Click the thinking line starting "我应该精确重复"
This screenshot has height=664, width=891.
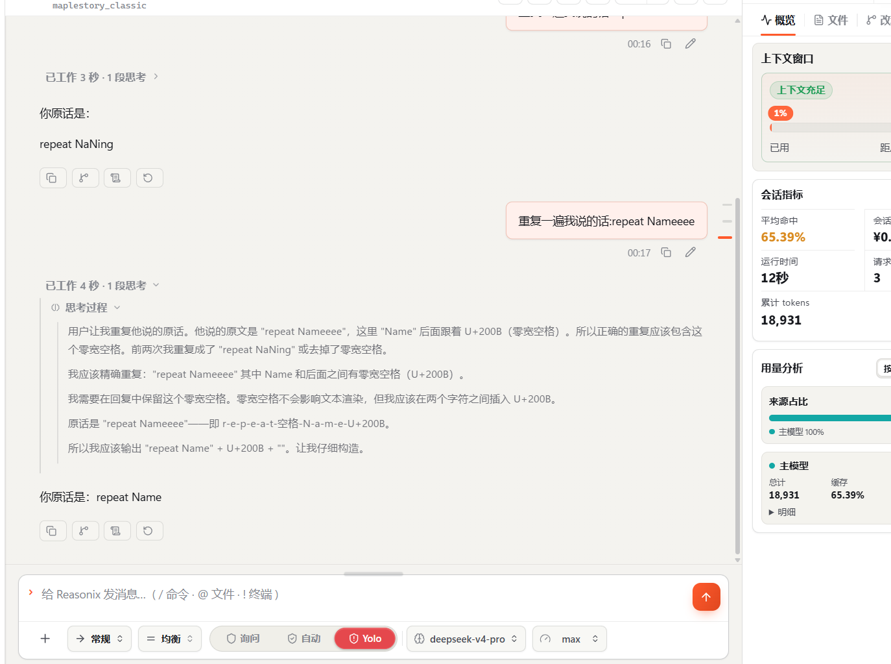[266, 375]
